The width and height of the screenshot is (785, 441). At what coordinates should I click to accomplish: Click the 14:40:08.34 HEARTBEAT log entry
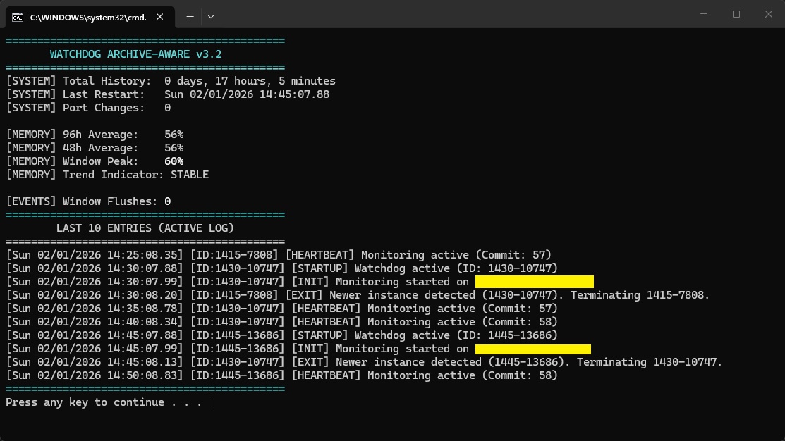(282, 322)
